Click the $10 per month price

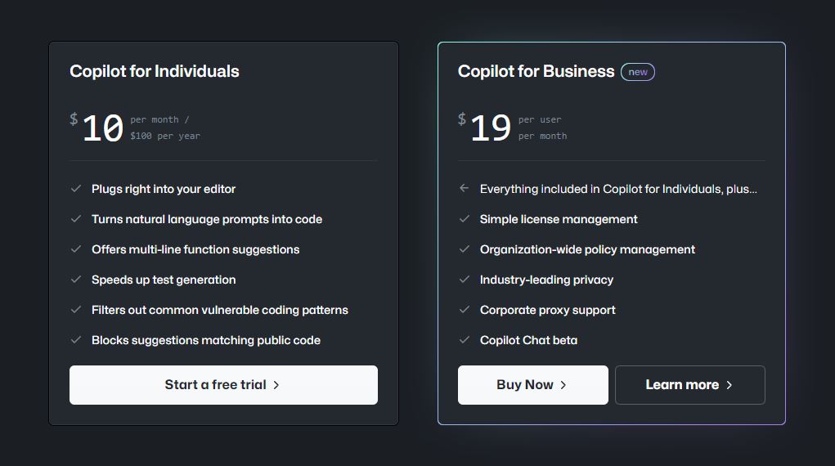103,128
